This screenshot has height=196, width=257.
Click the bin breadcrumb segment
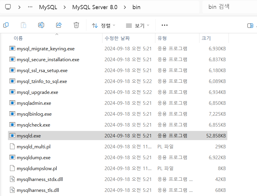[136, 7]
